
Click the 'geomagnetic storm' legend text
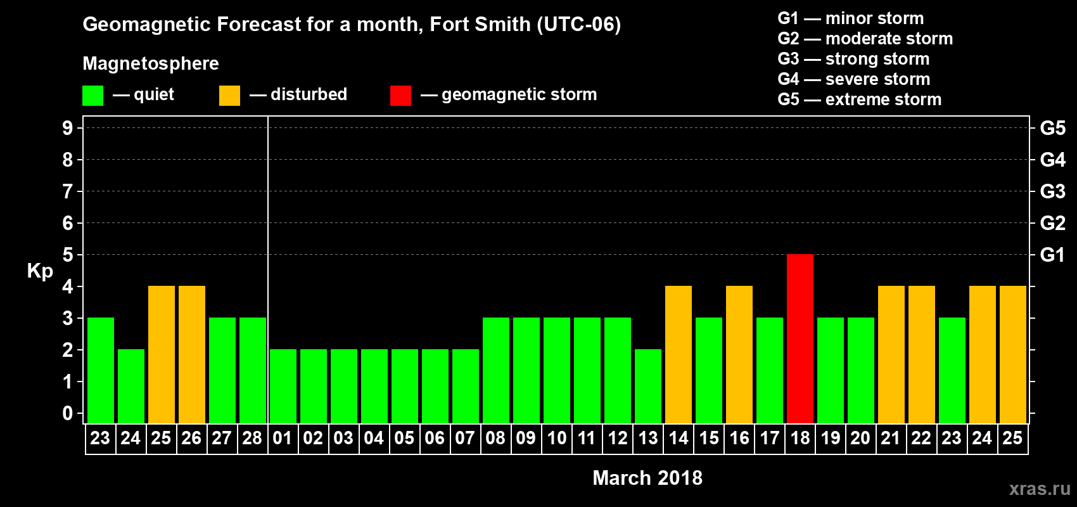pyautogui.click(x=519, y=94)
